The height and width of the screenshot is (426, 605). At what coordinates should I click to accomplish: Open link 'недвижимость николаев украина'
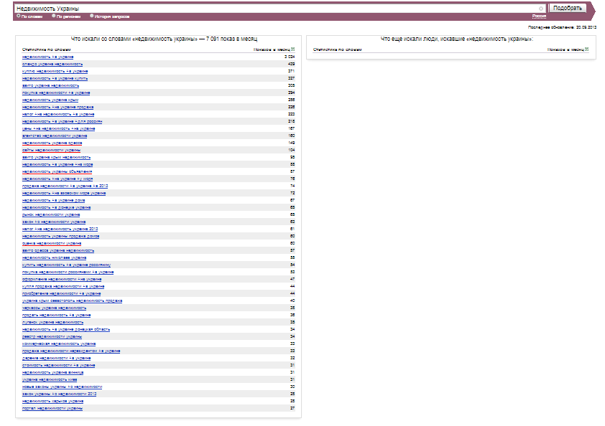tap(55, 258)
